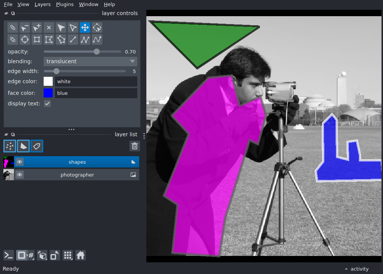Image resolution: width=383 pixels, height=274 pixels.
Task: Toggle the display text checkbox
Action: pos(47,104)
